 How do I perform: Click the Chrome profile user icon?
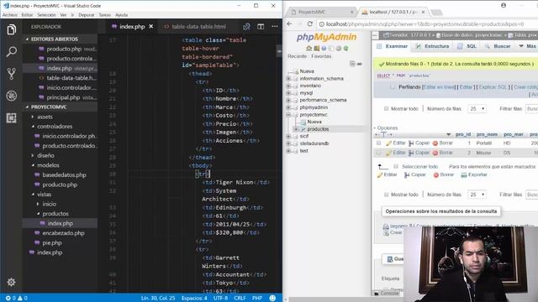pyautogui.click(x=504, y=5)
